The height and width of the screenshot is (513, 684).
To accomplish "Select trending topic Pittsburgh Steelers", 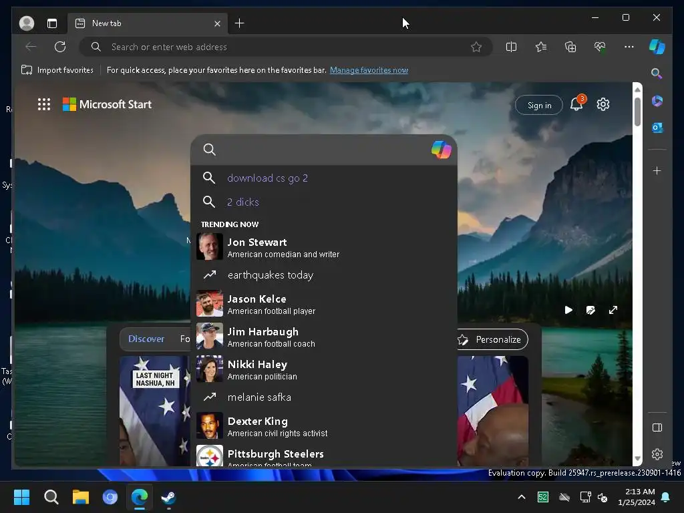I will point(324,455).
